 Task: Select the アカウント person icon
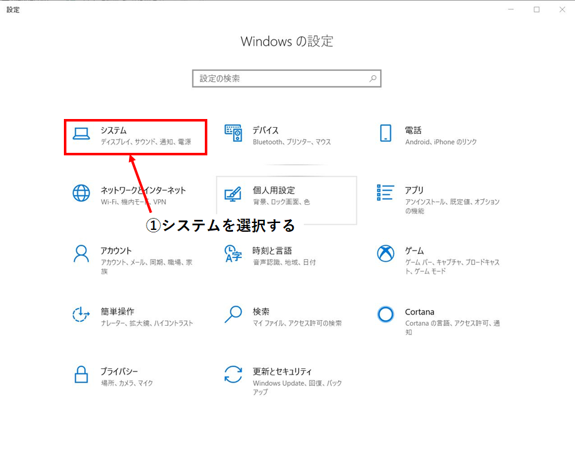tap(81, 254)
